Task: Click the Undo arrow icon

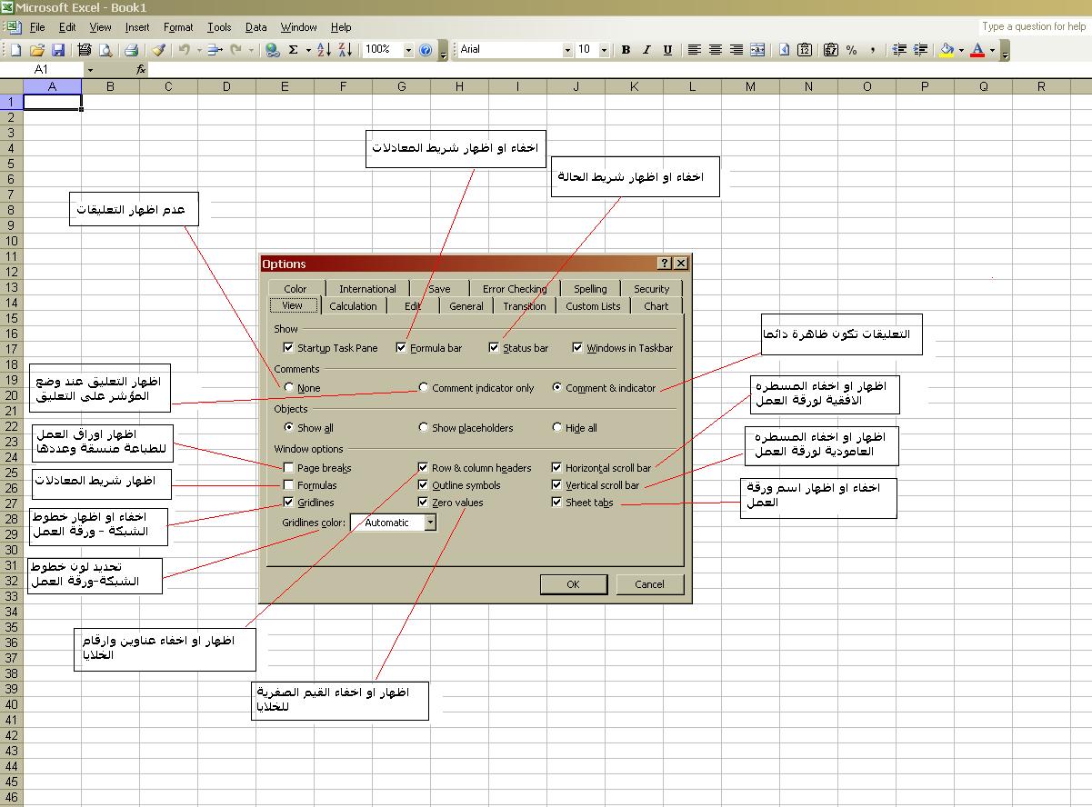Action: (x=184, y=50)
